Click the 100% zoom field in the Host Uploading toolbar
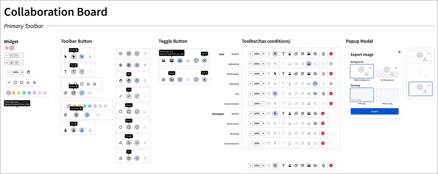This screenshot has width=438, height=174. [x=257, y=64]
